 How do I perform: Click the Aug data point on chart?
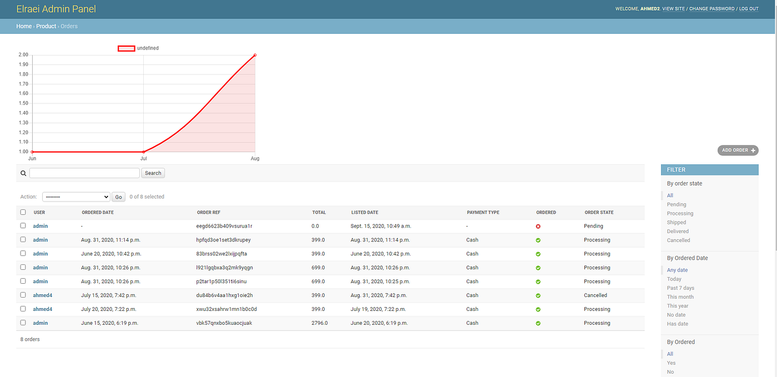click(255, 55)
